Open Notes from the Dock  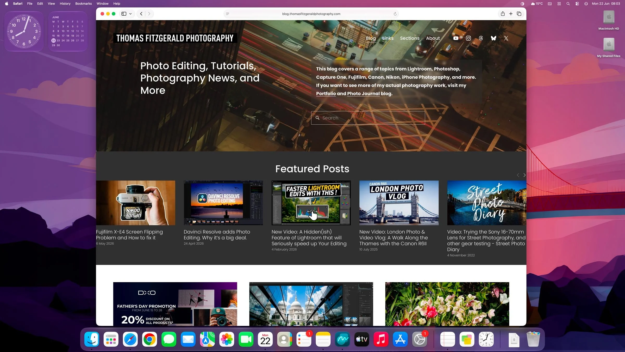click(x=323, y=339)
